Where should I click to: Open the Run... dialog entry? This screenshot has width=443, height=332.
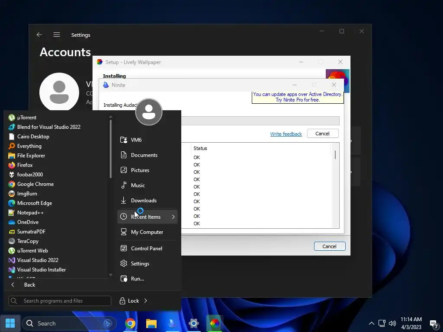[x=147, y=279]
